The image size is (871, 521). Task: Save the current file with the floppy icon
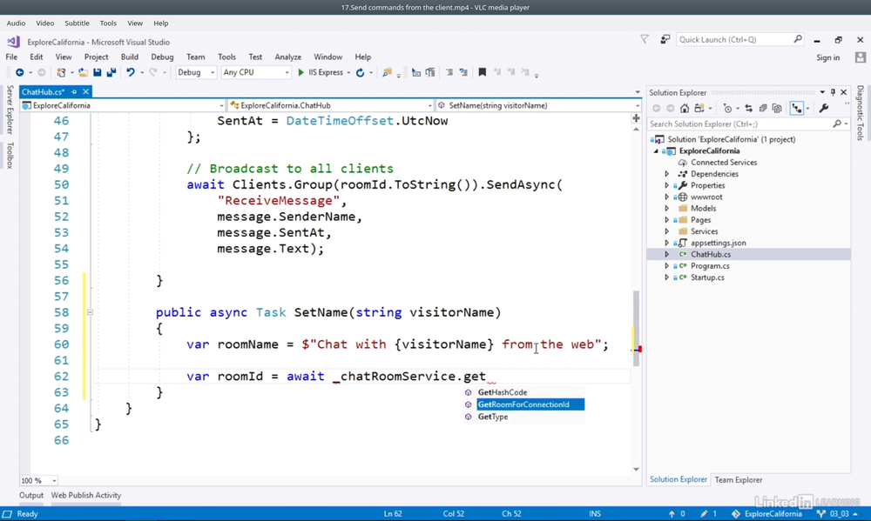click(x=98, y=73)
